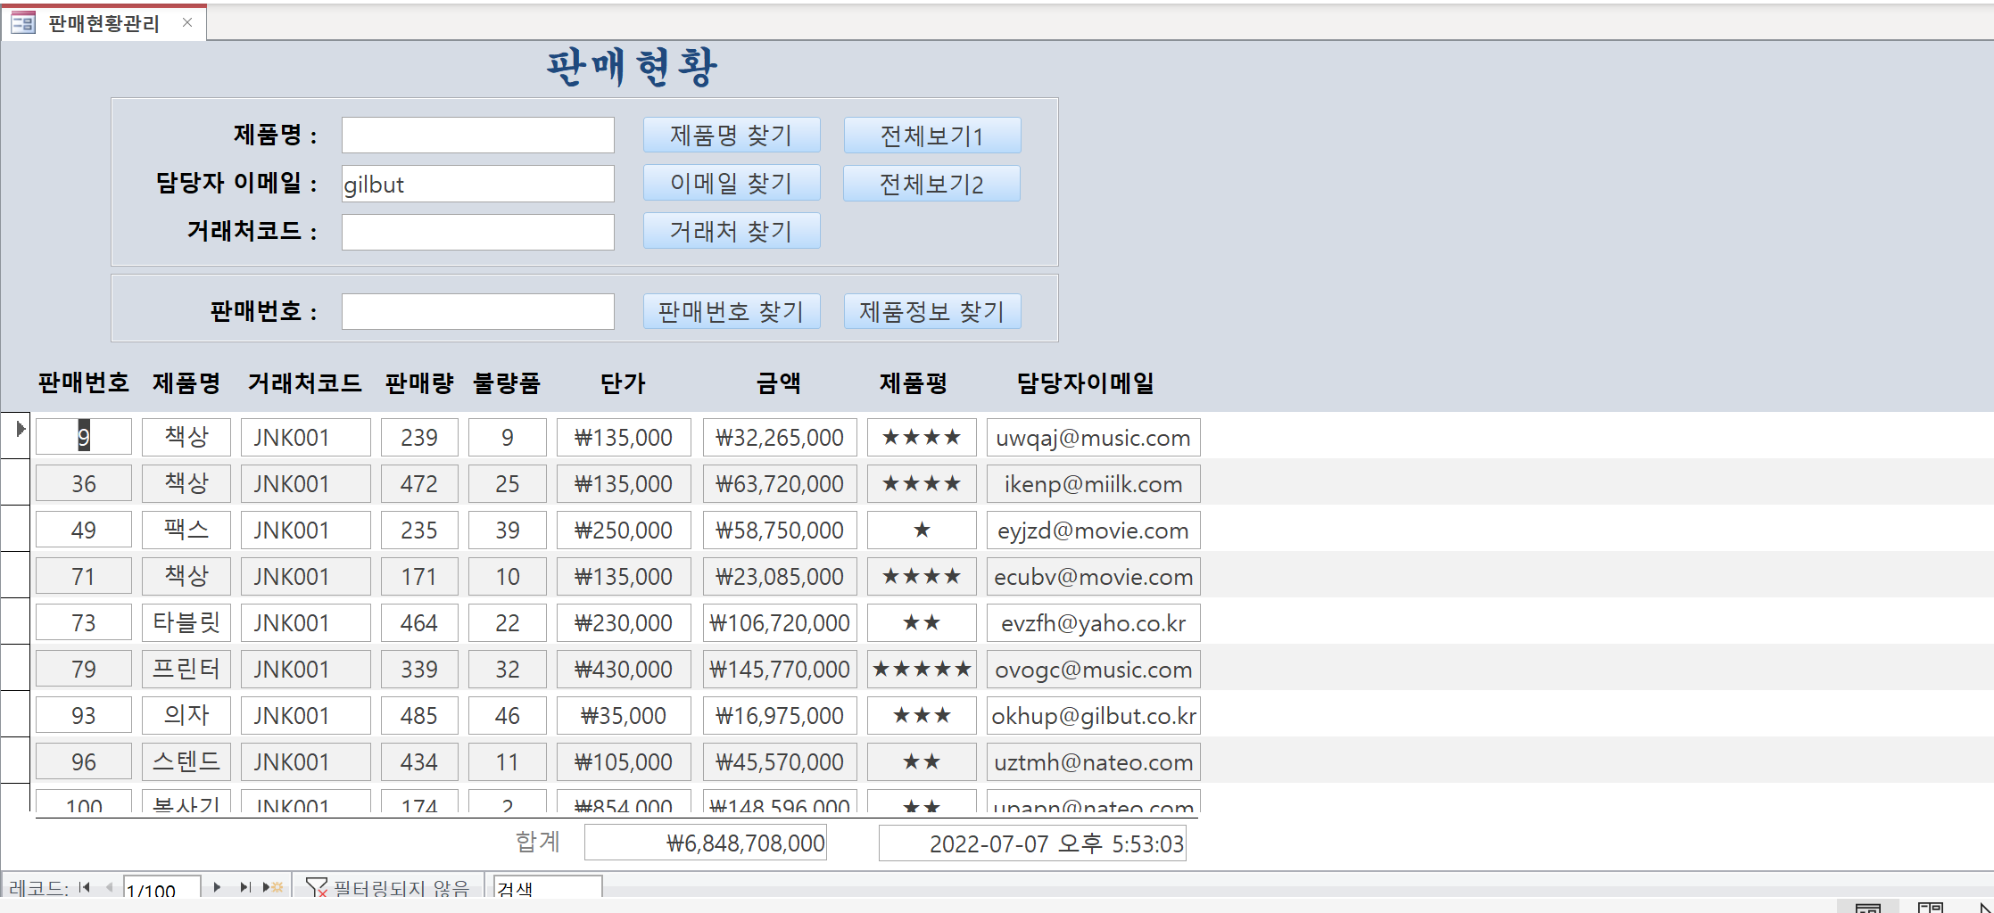1994x913 pixels.
Task: Click the 검색 box in record navigator
Action: tap(547, 888)
